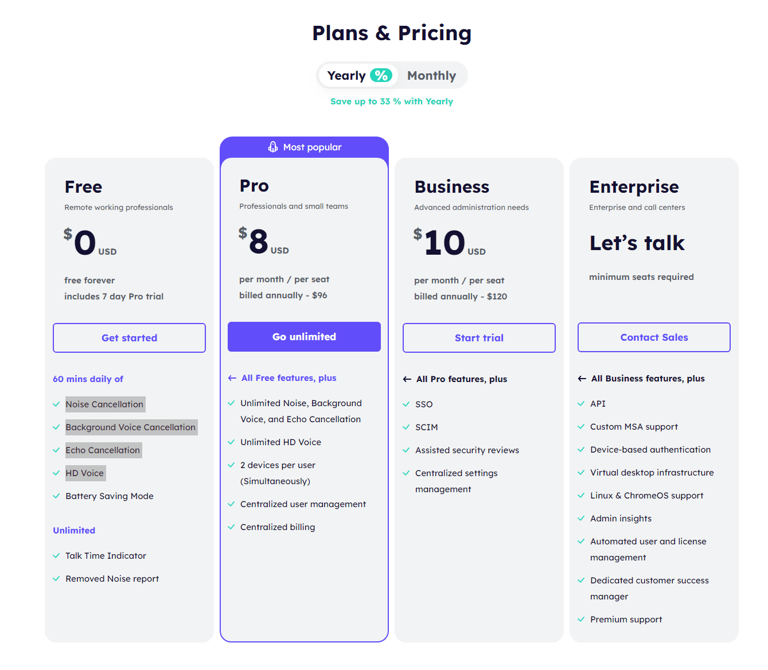Click checkmark next to SSO feature
768x670 pixels.
[406, 404]
